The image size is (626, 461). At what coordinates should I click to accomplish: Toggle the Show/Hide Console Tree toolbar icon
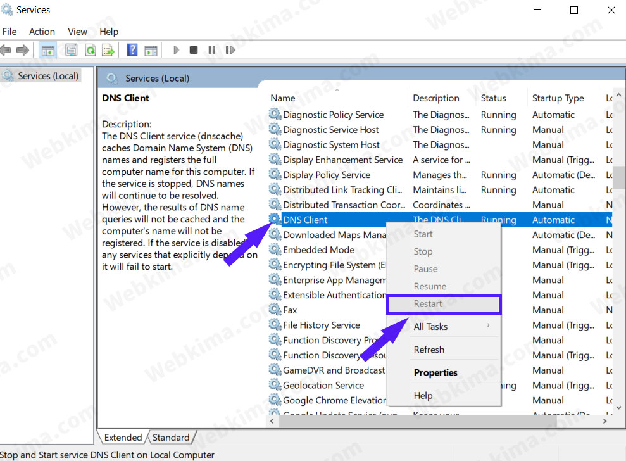(48, 50)
